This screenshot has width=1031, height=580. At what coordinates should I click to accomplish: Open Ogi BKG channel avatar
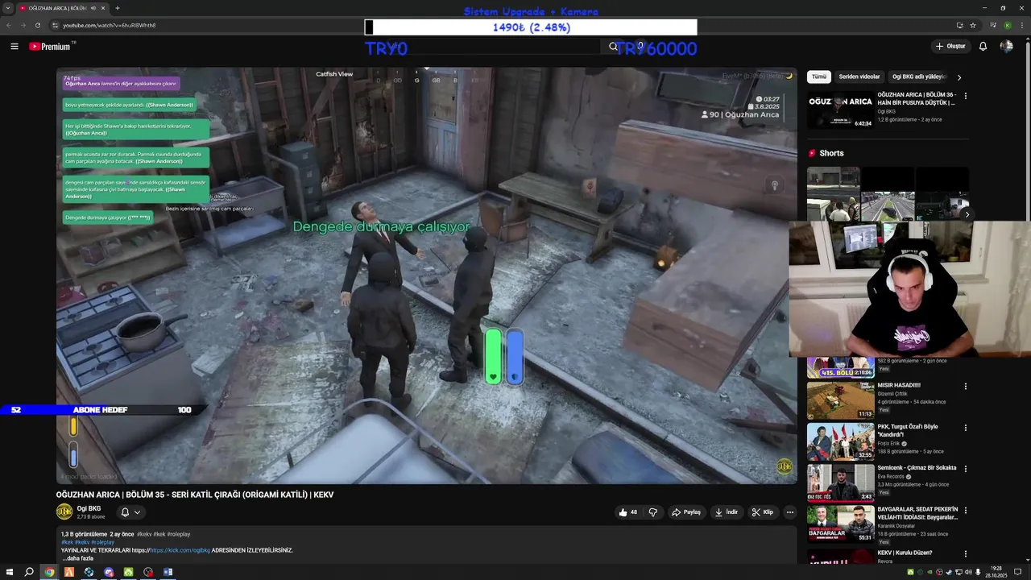pyautogui.click(x=64, y=512)
